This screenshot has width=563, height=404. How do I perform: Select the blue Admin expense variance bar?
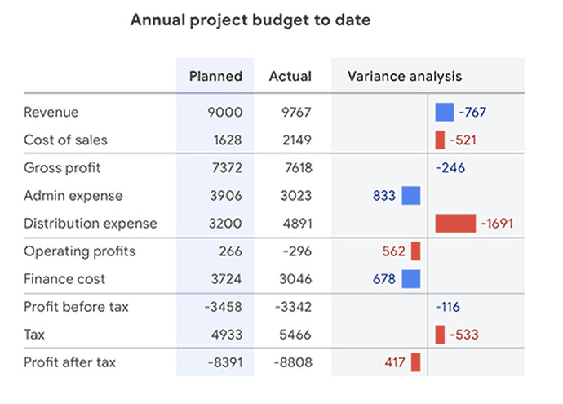pos(411,196)
